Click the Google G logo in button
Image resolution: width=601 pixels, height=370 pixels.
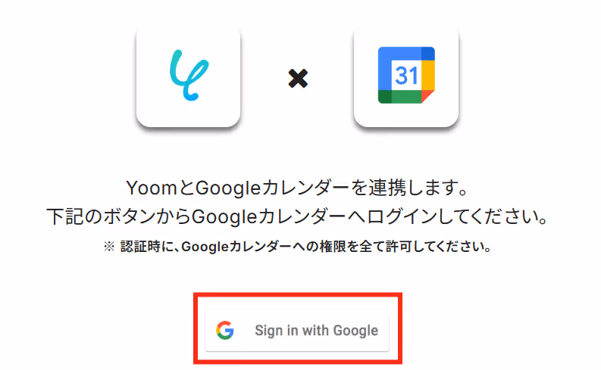[x=225, y=330]
